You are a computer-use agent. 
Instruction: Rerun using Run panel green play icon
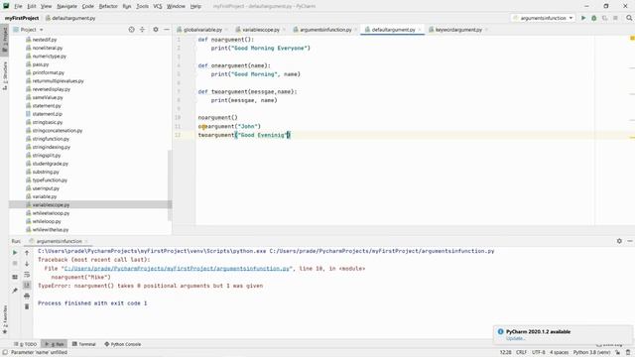(x=15, y=253)
